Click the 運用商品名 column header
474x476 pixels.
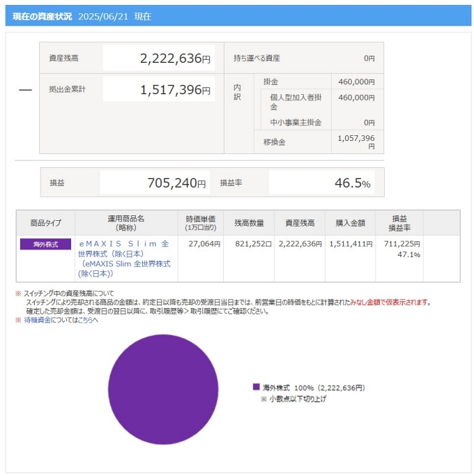click(126, 223)
